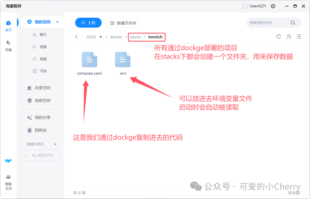Screen dimensions: 310x199
Task: Click the compose.yaml file name
Action: [89, 73]
